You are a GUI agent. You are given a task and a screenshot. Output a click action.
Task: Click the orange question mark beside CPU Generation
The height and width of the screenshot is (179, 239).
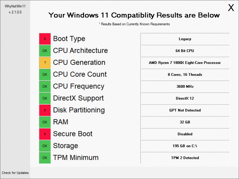click(x=45, y=63)
